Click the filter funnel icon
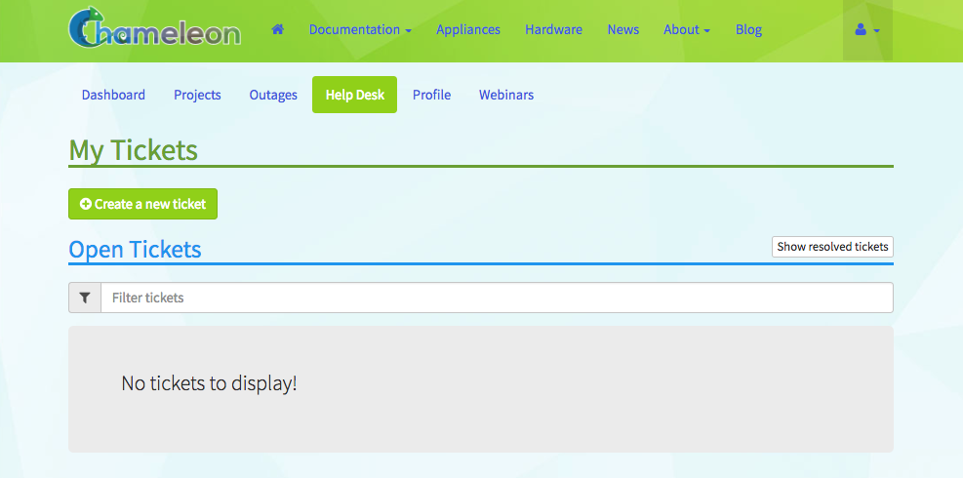The height and width of the screenshot is (478, 963). pos(85,298)
